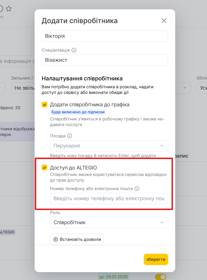The height and width of the screenshot is (280, 207).
Task: Close the Додати співробітника dialog
Action: (164, 21)
